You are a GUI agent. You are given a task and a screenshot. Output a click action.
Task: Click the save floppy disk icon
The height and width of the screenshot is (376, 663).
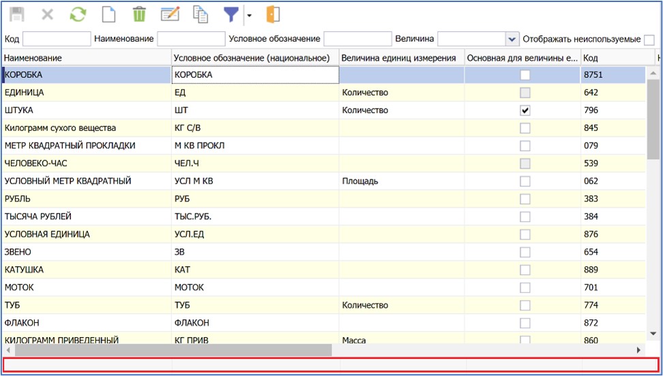[x=16, y=14]
